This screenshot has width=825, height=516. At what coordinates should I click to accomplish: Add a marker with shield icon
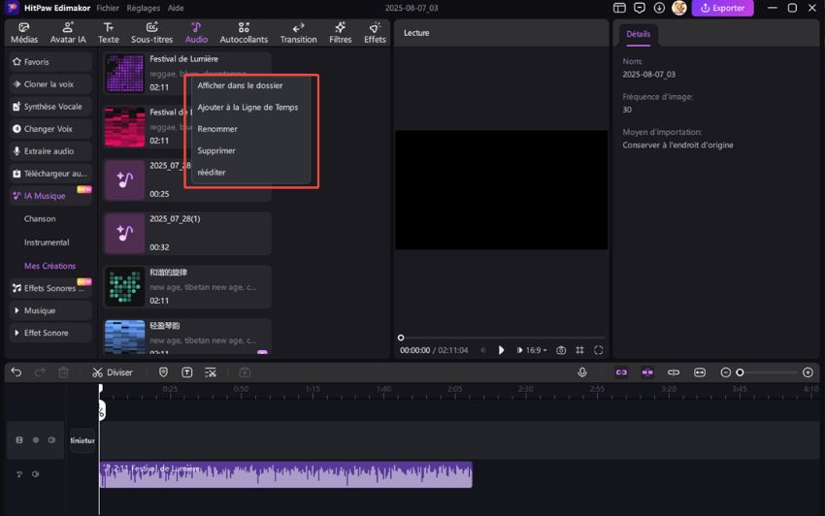[x=164, y=372]
